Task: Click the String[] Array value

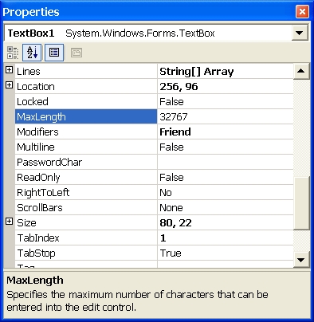Action: pos(197,71)
